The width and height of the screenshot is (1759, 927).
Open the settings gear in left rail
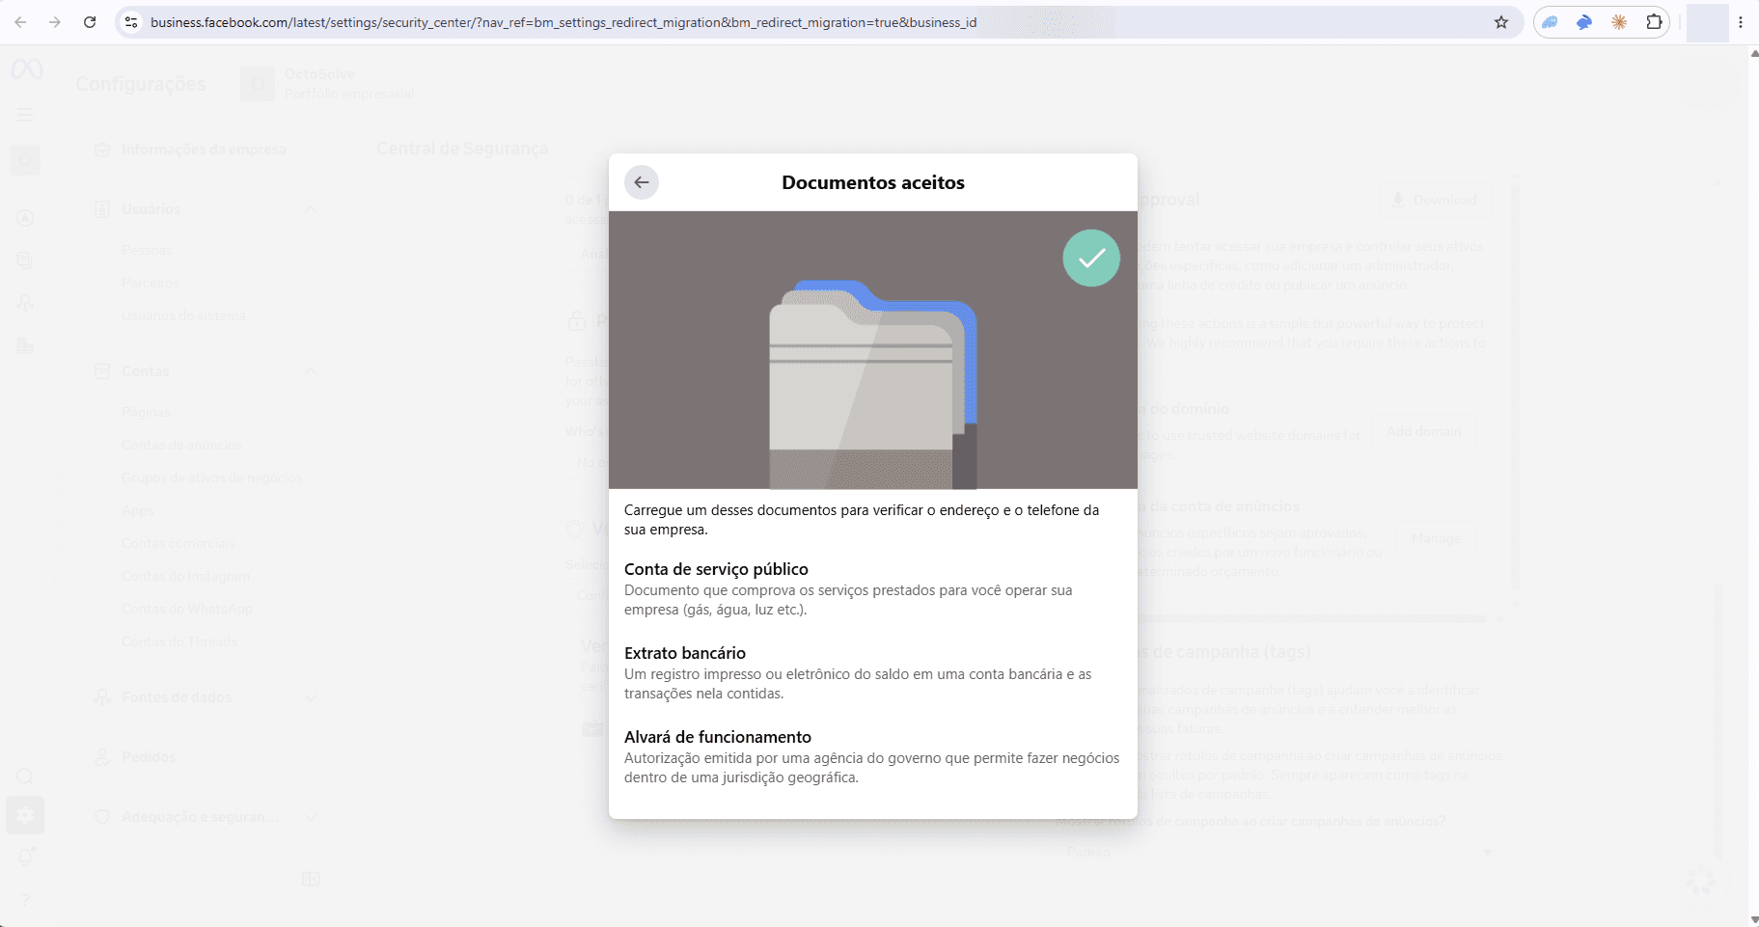click(x=25, y=815)
